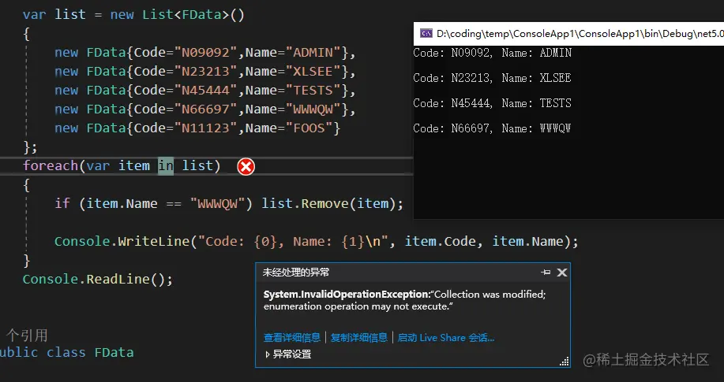
Task: Click the 复制详细信息 link
Action: point(359,338)
